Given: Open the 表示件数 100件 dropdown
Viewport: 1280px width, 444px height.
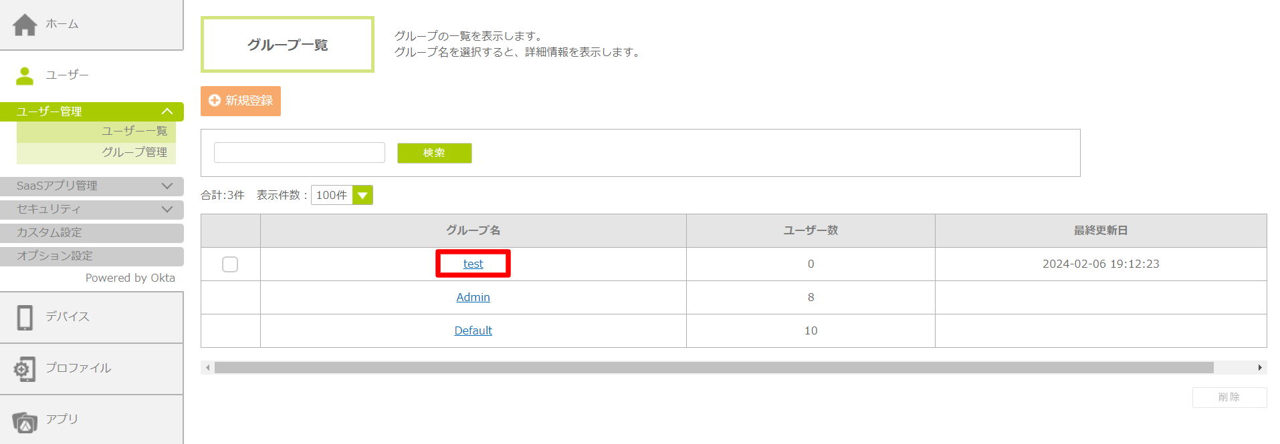Looking at the screenshot, I should coord(362,196).
